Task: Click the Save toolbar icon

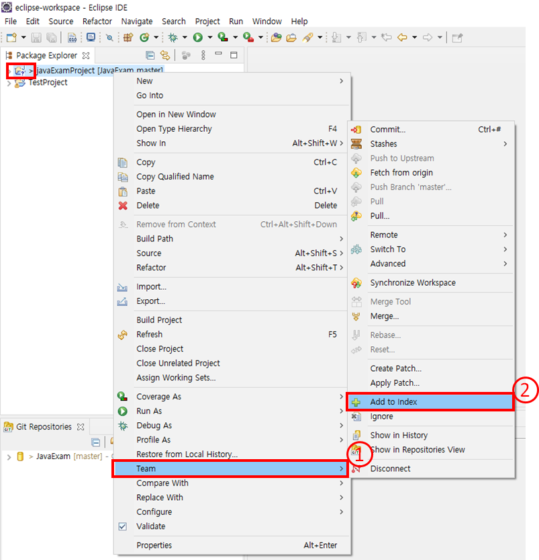Action: pos(36,38)
